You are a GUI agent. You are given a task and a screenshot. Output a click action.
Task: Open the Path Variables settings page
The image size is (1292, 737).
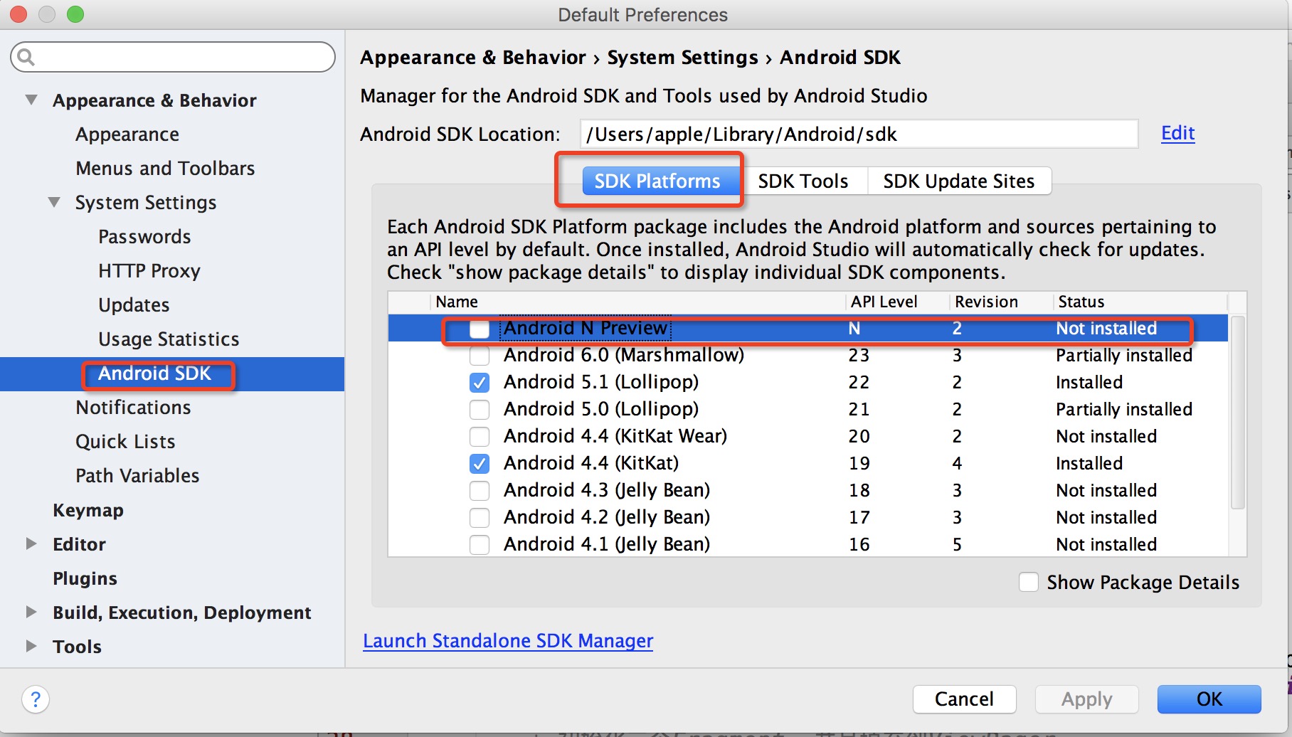pos(137,476)
